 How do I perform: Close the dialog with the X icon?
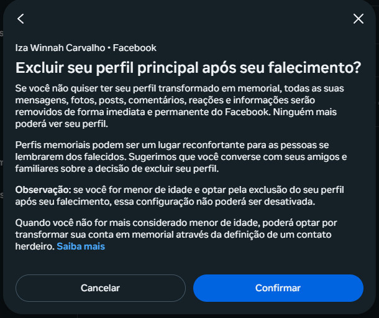[358, 19]
